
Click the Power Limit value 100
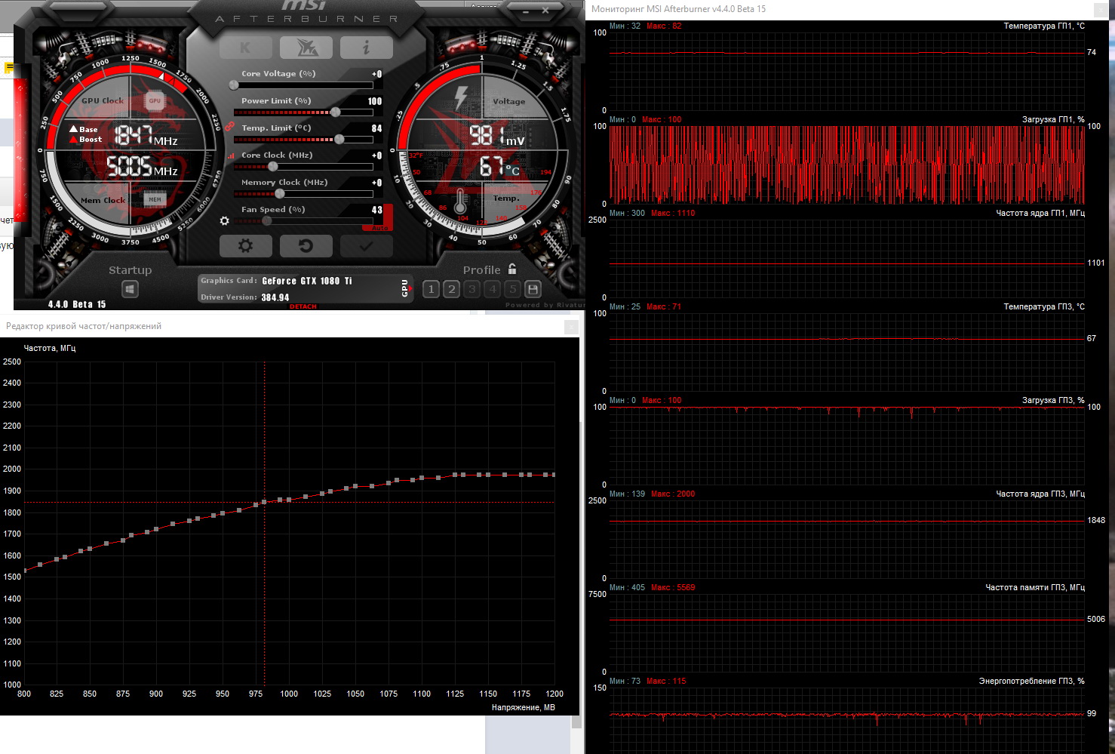click(375, 101)
